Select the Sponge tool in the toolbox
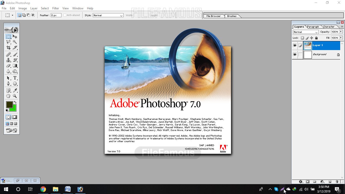345x194 pixels. (x=15, y=71)
